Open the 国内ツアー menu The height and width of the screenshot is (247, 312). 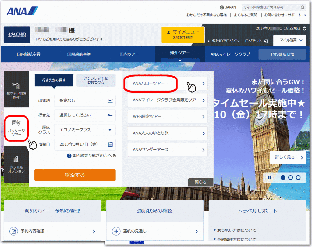click(129, 54)
